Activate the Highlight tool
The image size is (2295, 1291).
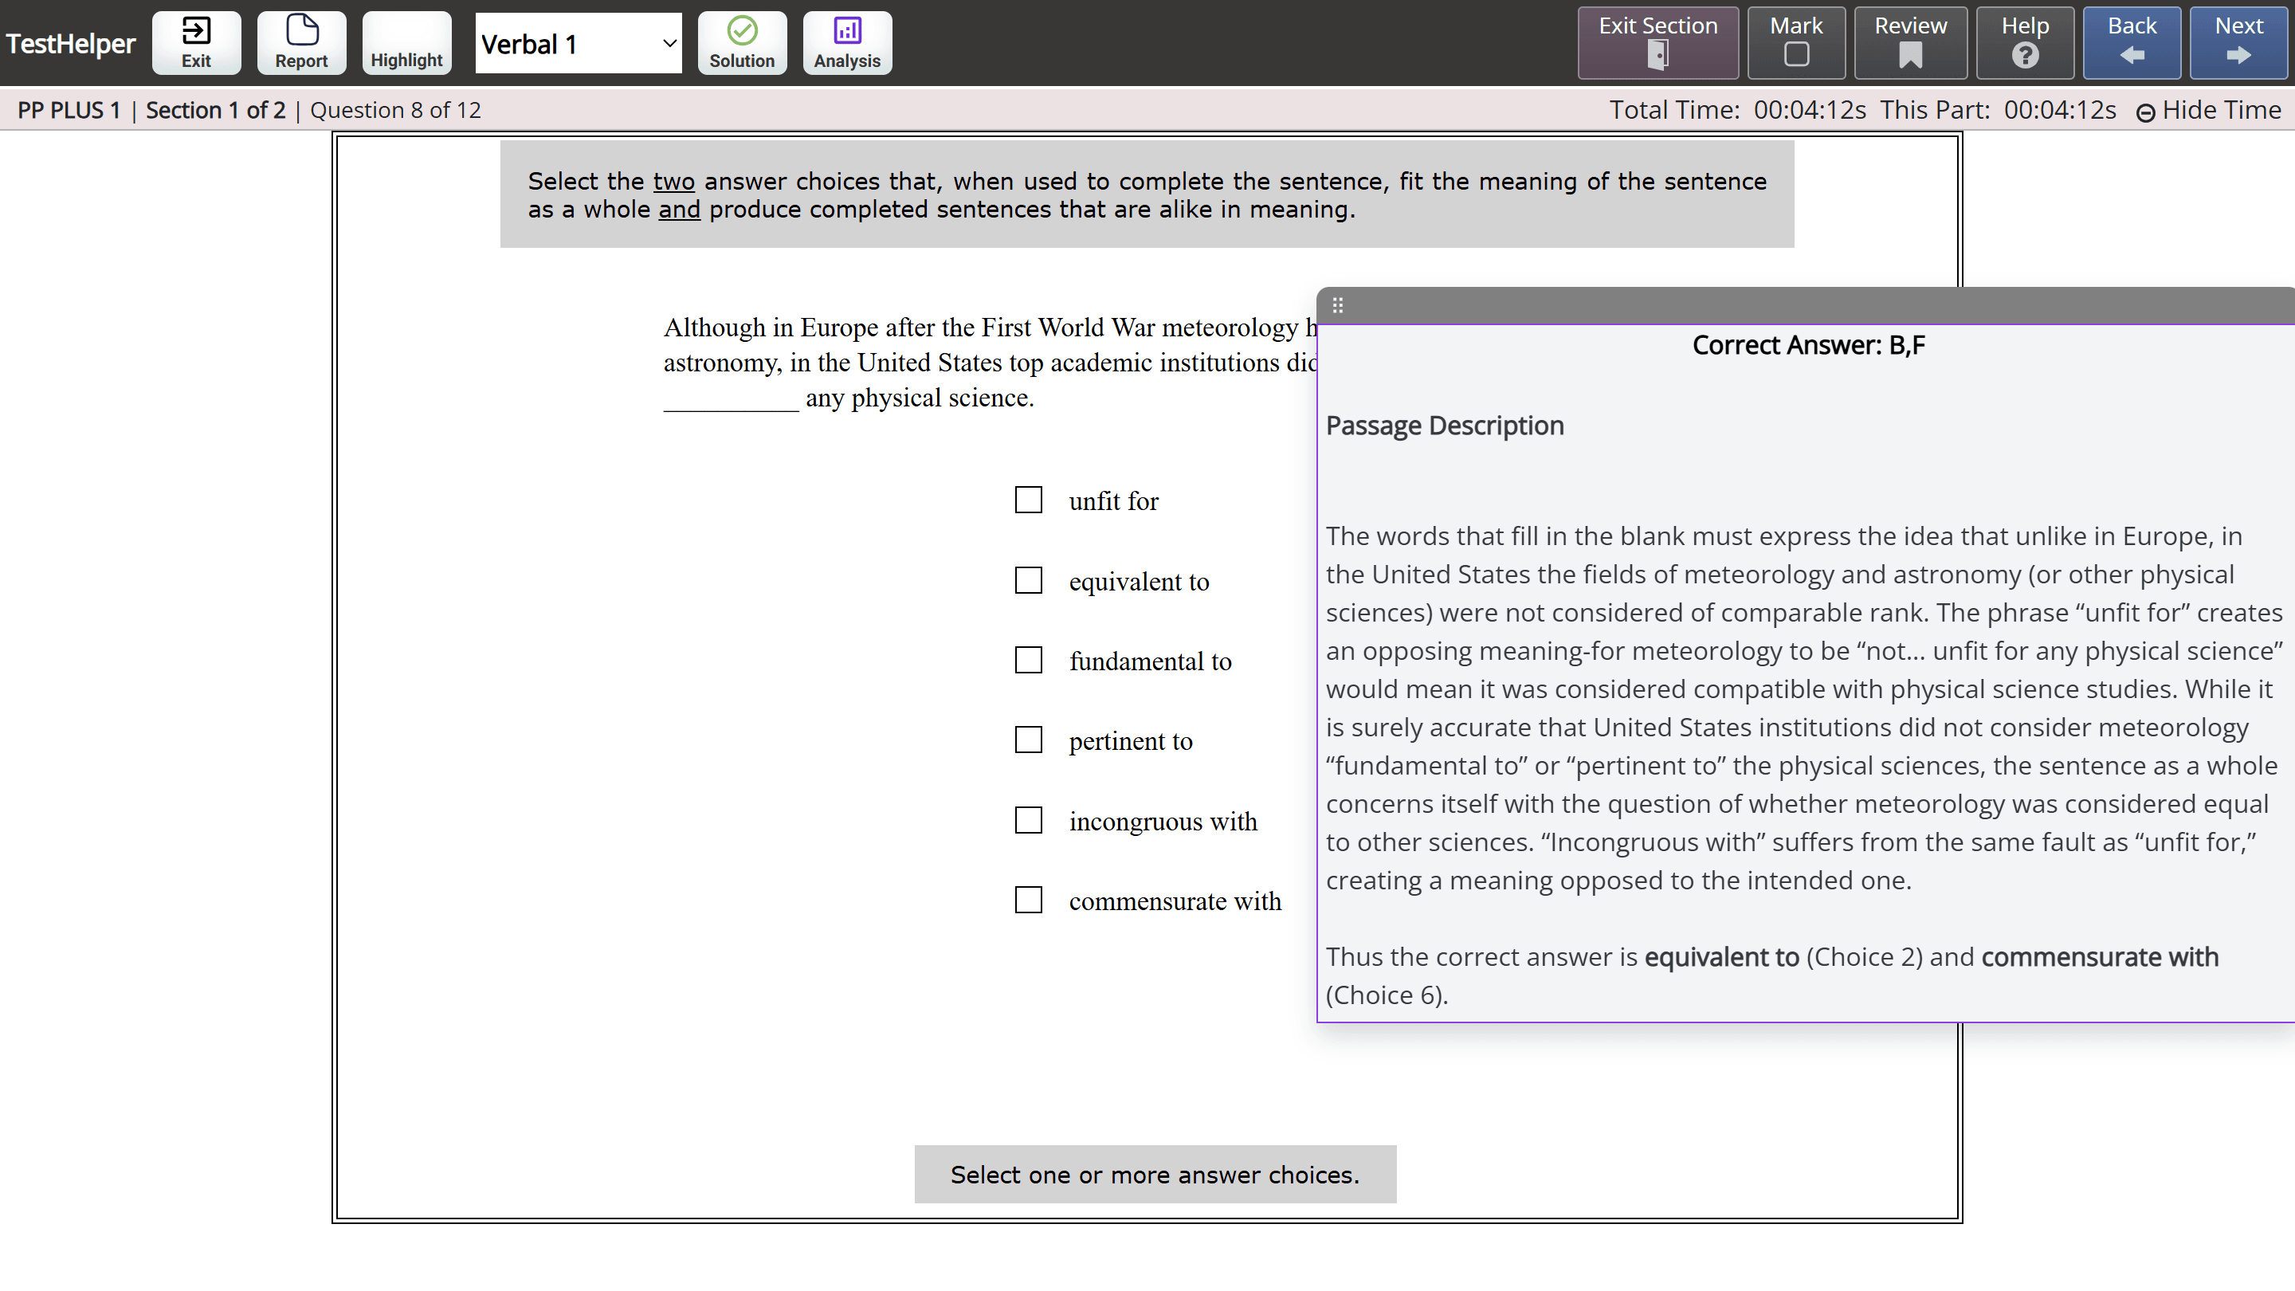[406, 43]
